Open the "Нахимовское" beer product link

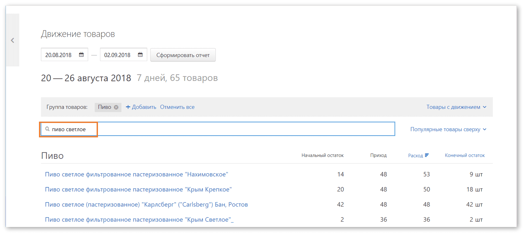(136, 174)
